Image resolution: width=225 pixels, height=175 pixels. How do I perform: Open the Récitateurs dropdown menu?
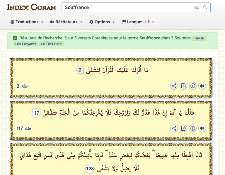[x=66, y=22]
